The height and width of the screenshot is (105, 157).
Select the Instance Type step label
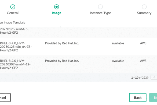click(x=100, y=13)
